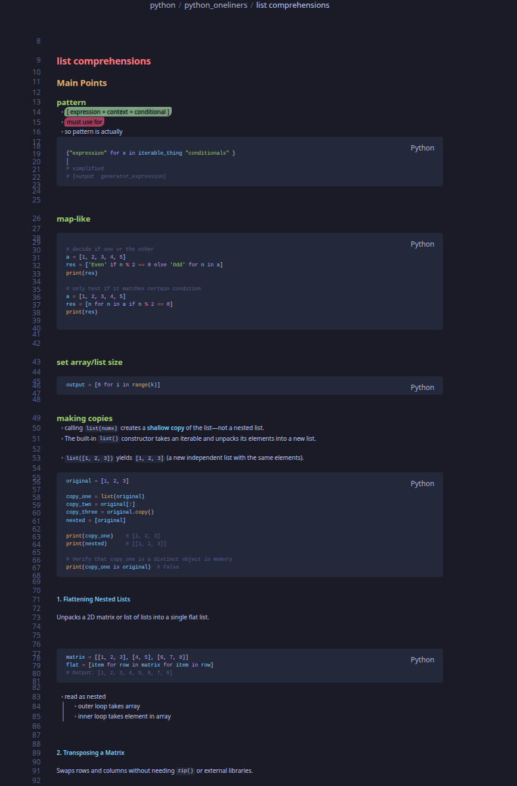Open the 'python_oneliners' breadcrumb link
517x786 pixels.
click(216, 5)
